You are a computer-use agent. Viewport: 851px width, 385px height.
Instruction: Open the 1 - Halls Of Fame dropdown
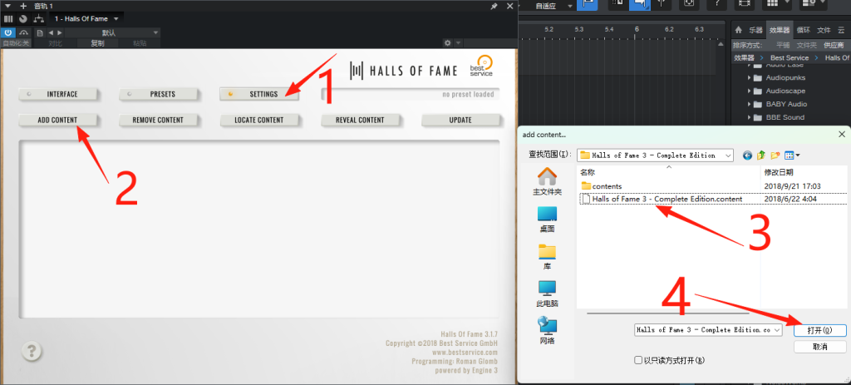(x=86, y=18)
